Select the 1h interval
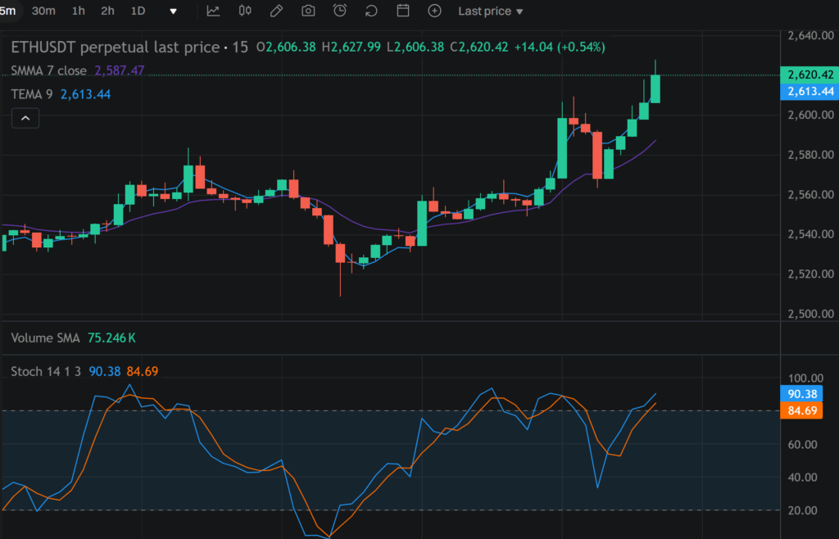Viewport: 839px width, 539px height. tap(78, 11)
